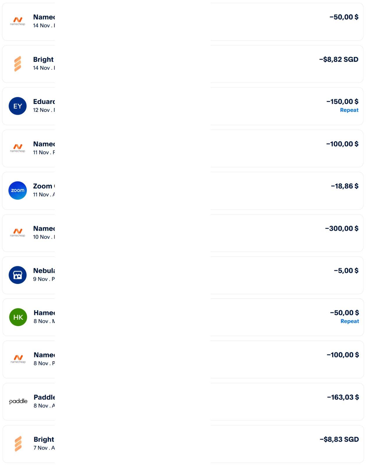Click Bright logo on 7 Nov transaction

tap(18, 444)
